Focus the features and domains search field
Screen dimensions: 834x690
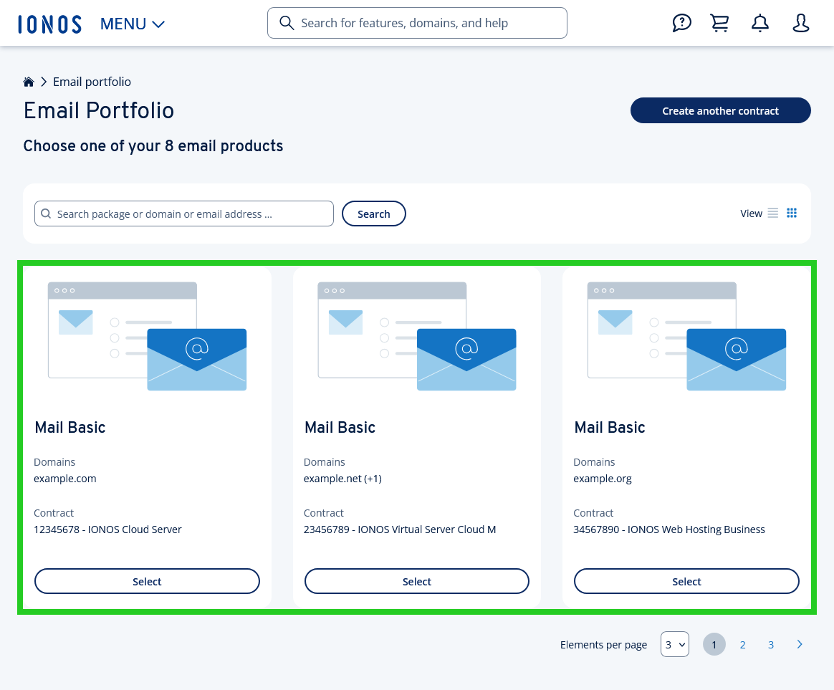tap(417, 23)
